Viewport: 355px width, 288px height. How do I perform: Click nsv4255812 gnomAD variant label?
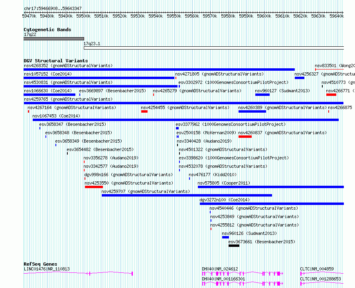(x=254, y=225)
